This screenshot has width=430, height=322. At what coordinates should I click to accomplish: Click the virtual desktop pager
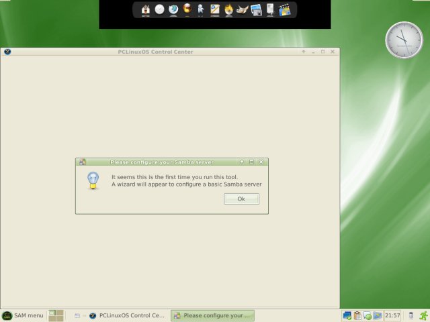[56, 315]
